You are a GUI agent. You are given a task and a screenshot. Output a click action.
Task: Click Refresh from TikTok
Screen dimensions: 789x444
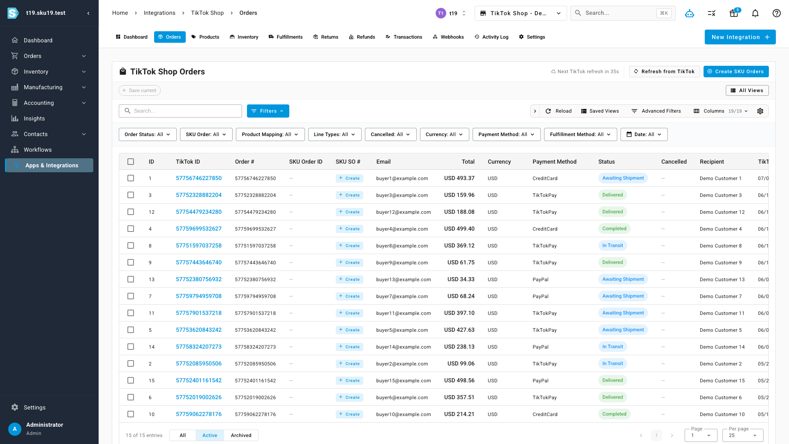pos(664,72)
